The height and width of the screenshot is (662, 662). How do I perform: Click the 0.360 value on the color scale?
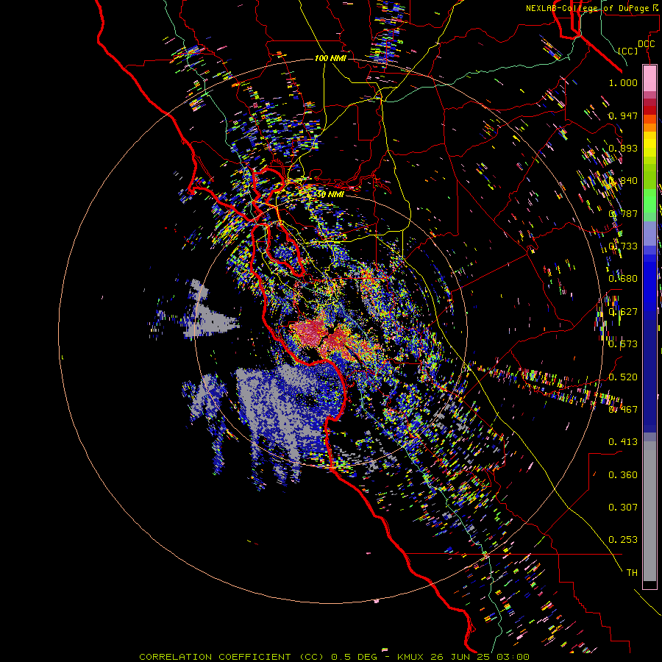[x=623, y=475]
